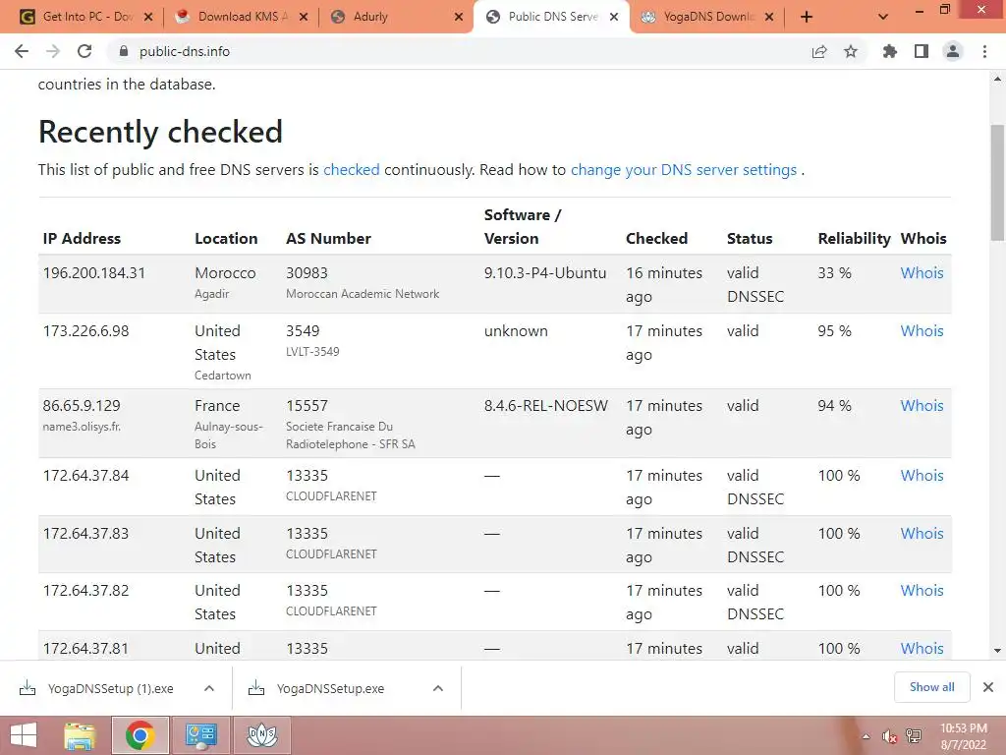
Task: Close the downloads bar
Action: pos(988,687)
